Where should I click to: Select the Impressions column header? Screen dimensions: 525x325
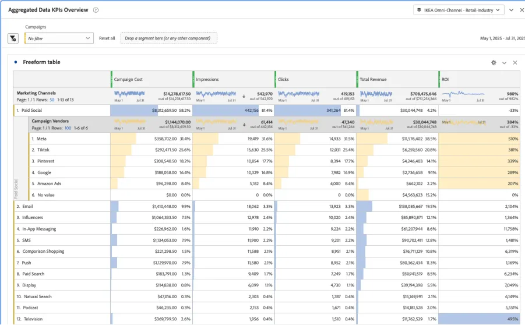[234, 79]
